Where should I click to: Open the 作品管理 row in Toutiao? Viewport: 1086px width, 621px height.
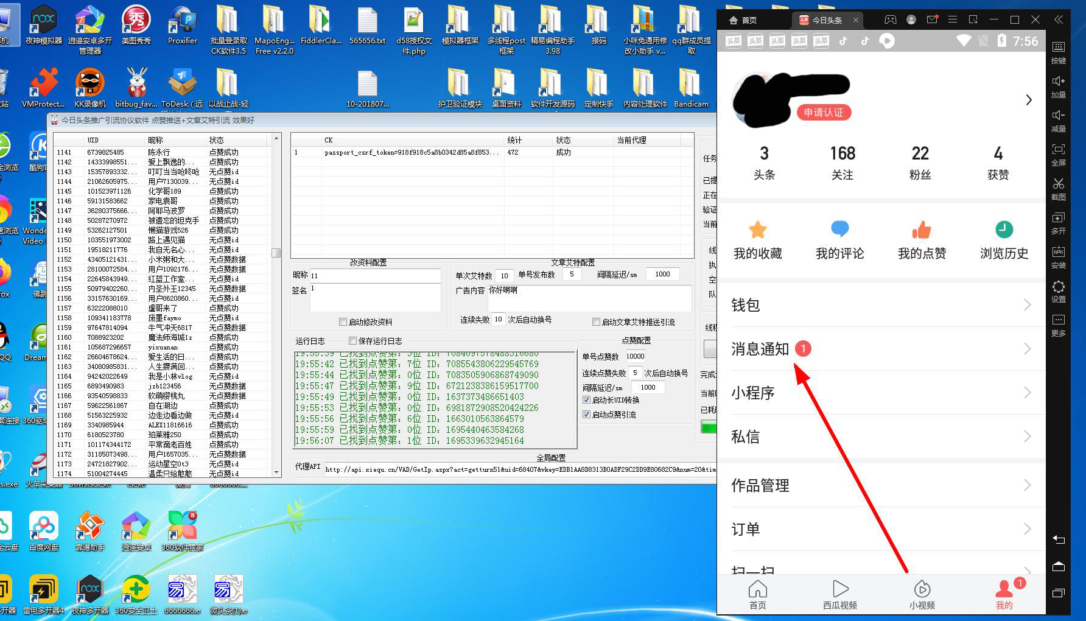click(881, 485)
